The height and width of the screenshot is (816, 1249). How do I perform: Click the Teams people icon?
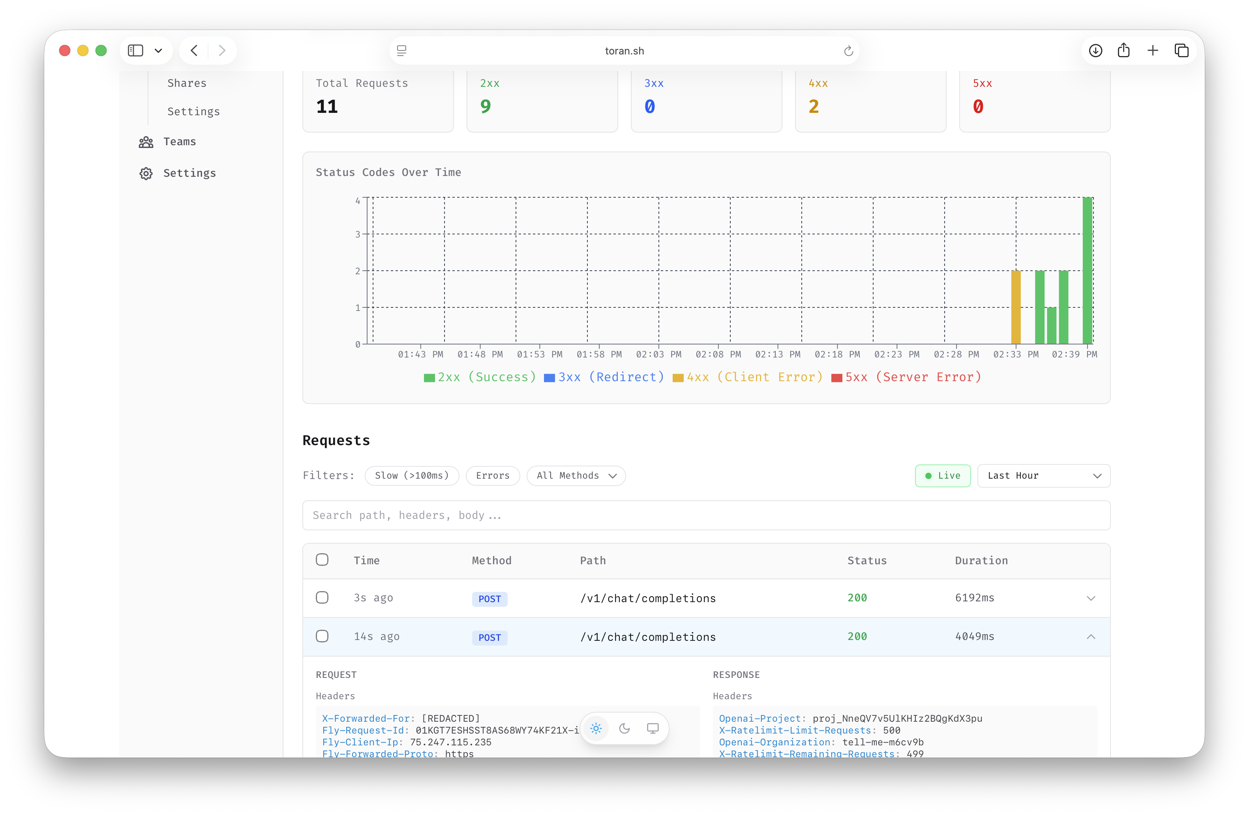[146, 142]
